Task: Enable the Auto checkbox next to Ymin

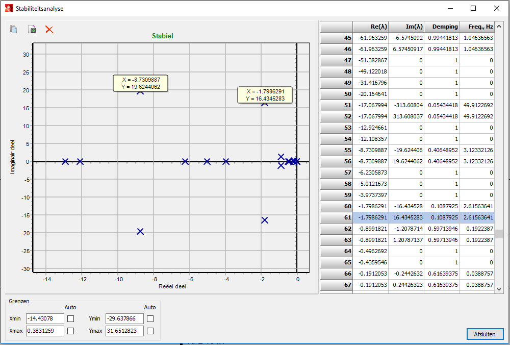Action: (150, 318)
